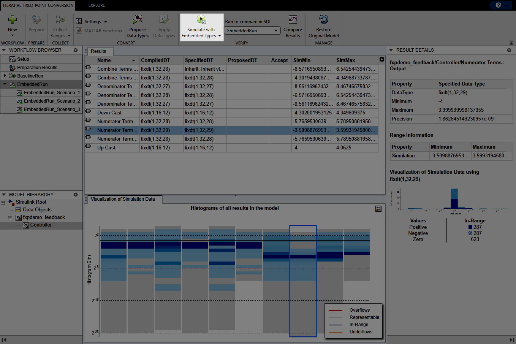
Task: Click the histogram view options icon
Action: coord(378,208)
